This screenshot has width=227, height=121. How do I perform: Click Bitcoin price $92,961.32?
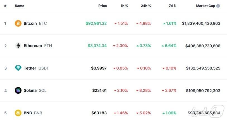96,23
